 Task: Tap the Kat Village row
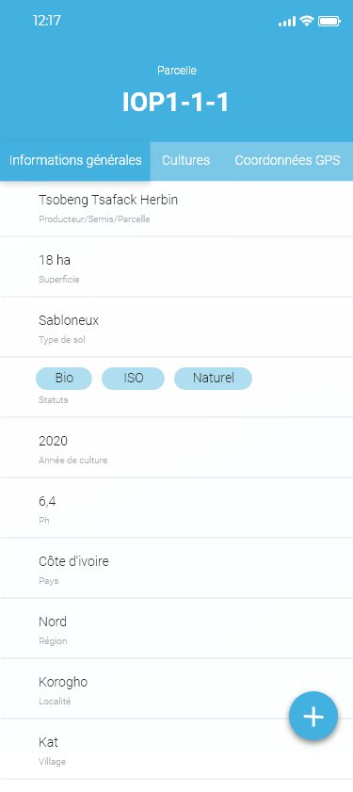pyautogui.click(x=176, y=749)
